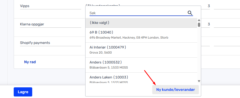
Task: Click the customer list scrollbar thumb
Action: click(199, 25)
